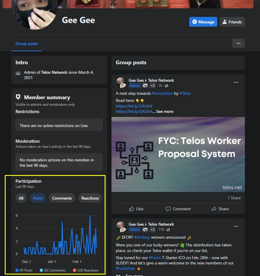Click the Message button
This screenshot has width=260, height=276.
tap(203, 22)
